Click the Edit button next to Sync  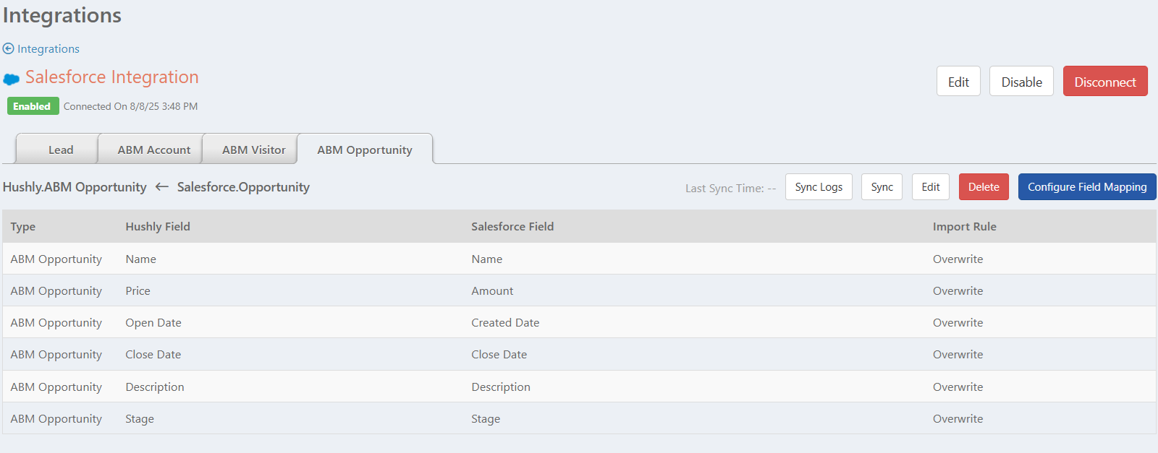pos(931,187)
